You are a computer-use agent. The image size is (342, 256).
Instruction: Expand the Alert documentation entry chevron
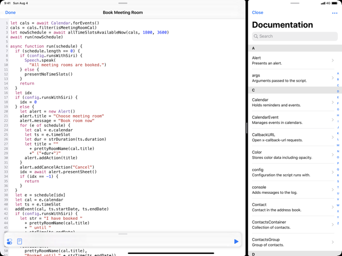coord(333,61)
